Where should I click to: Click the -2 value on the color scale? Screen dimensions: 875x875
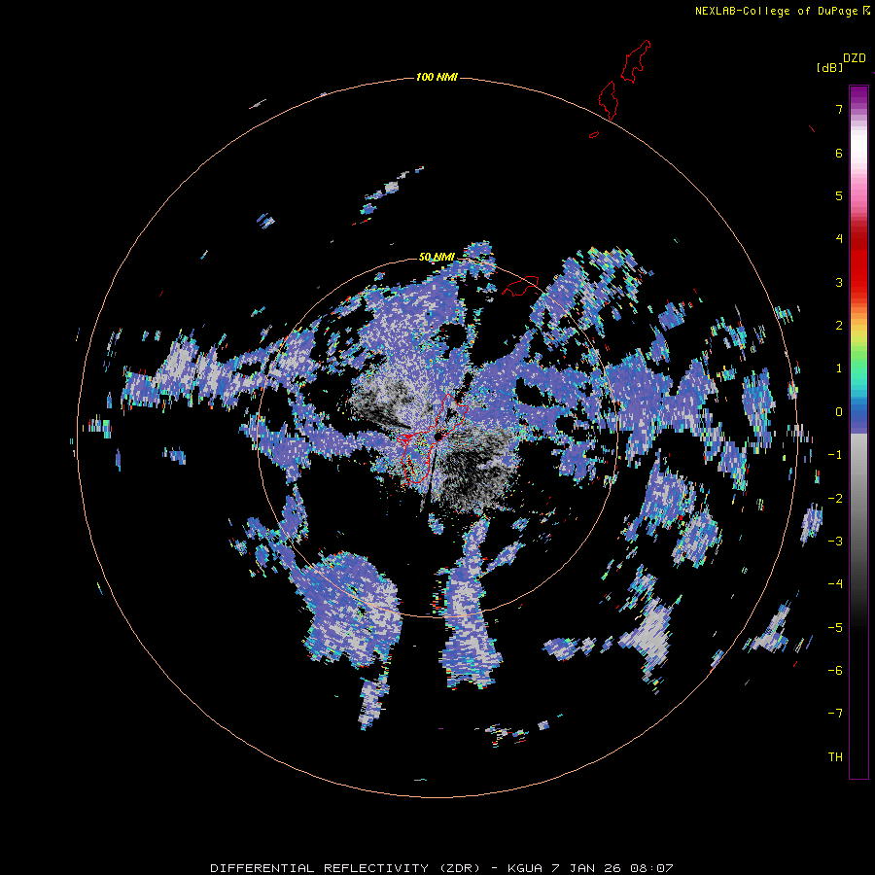point(835,499)
